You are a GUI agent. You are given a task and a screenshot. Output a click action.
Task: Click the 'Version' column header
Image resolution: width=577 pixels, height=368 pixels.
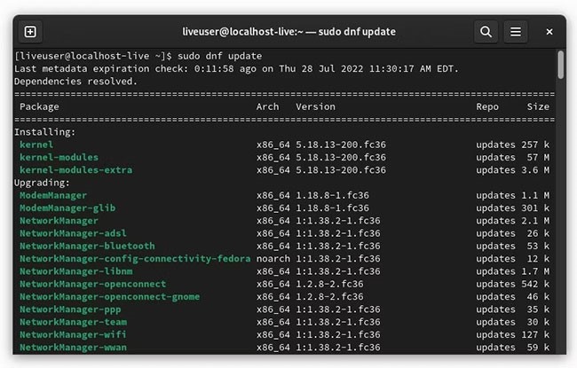tap(315, 106)
